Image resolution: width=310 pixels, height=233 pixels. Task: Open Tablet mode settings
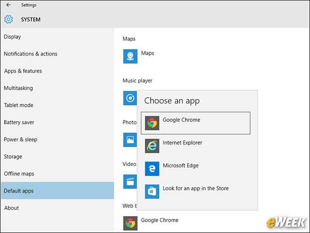[57, 105]
